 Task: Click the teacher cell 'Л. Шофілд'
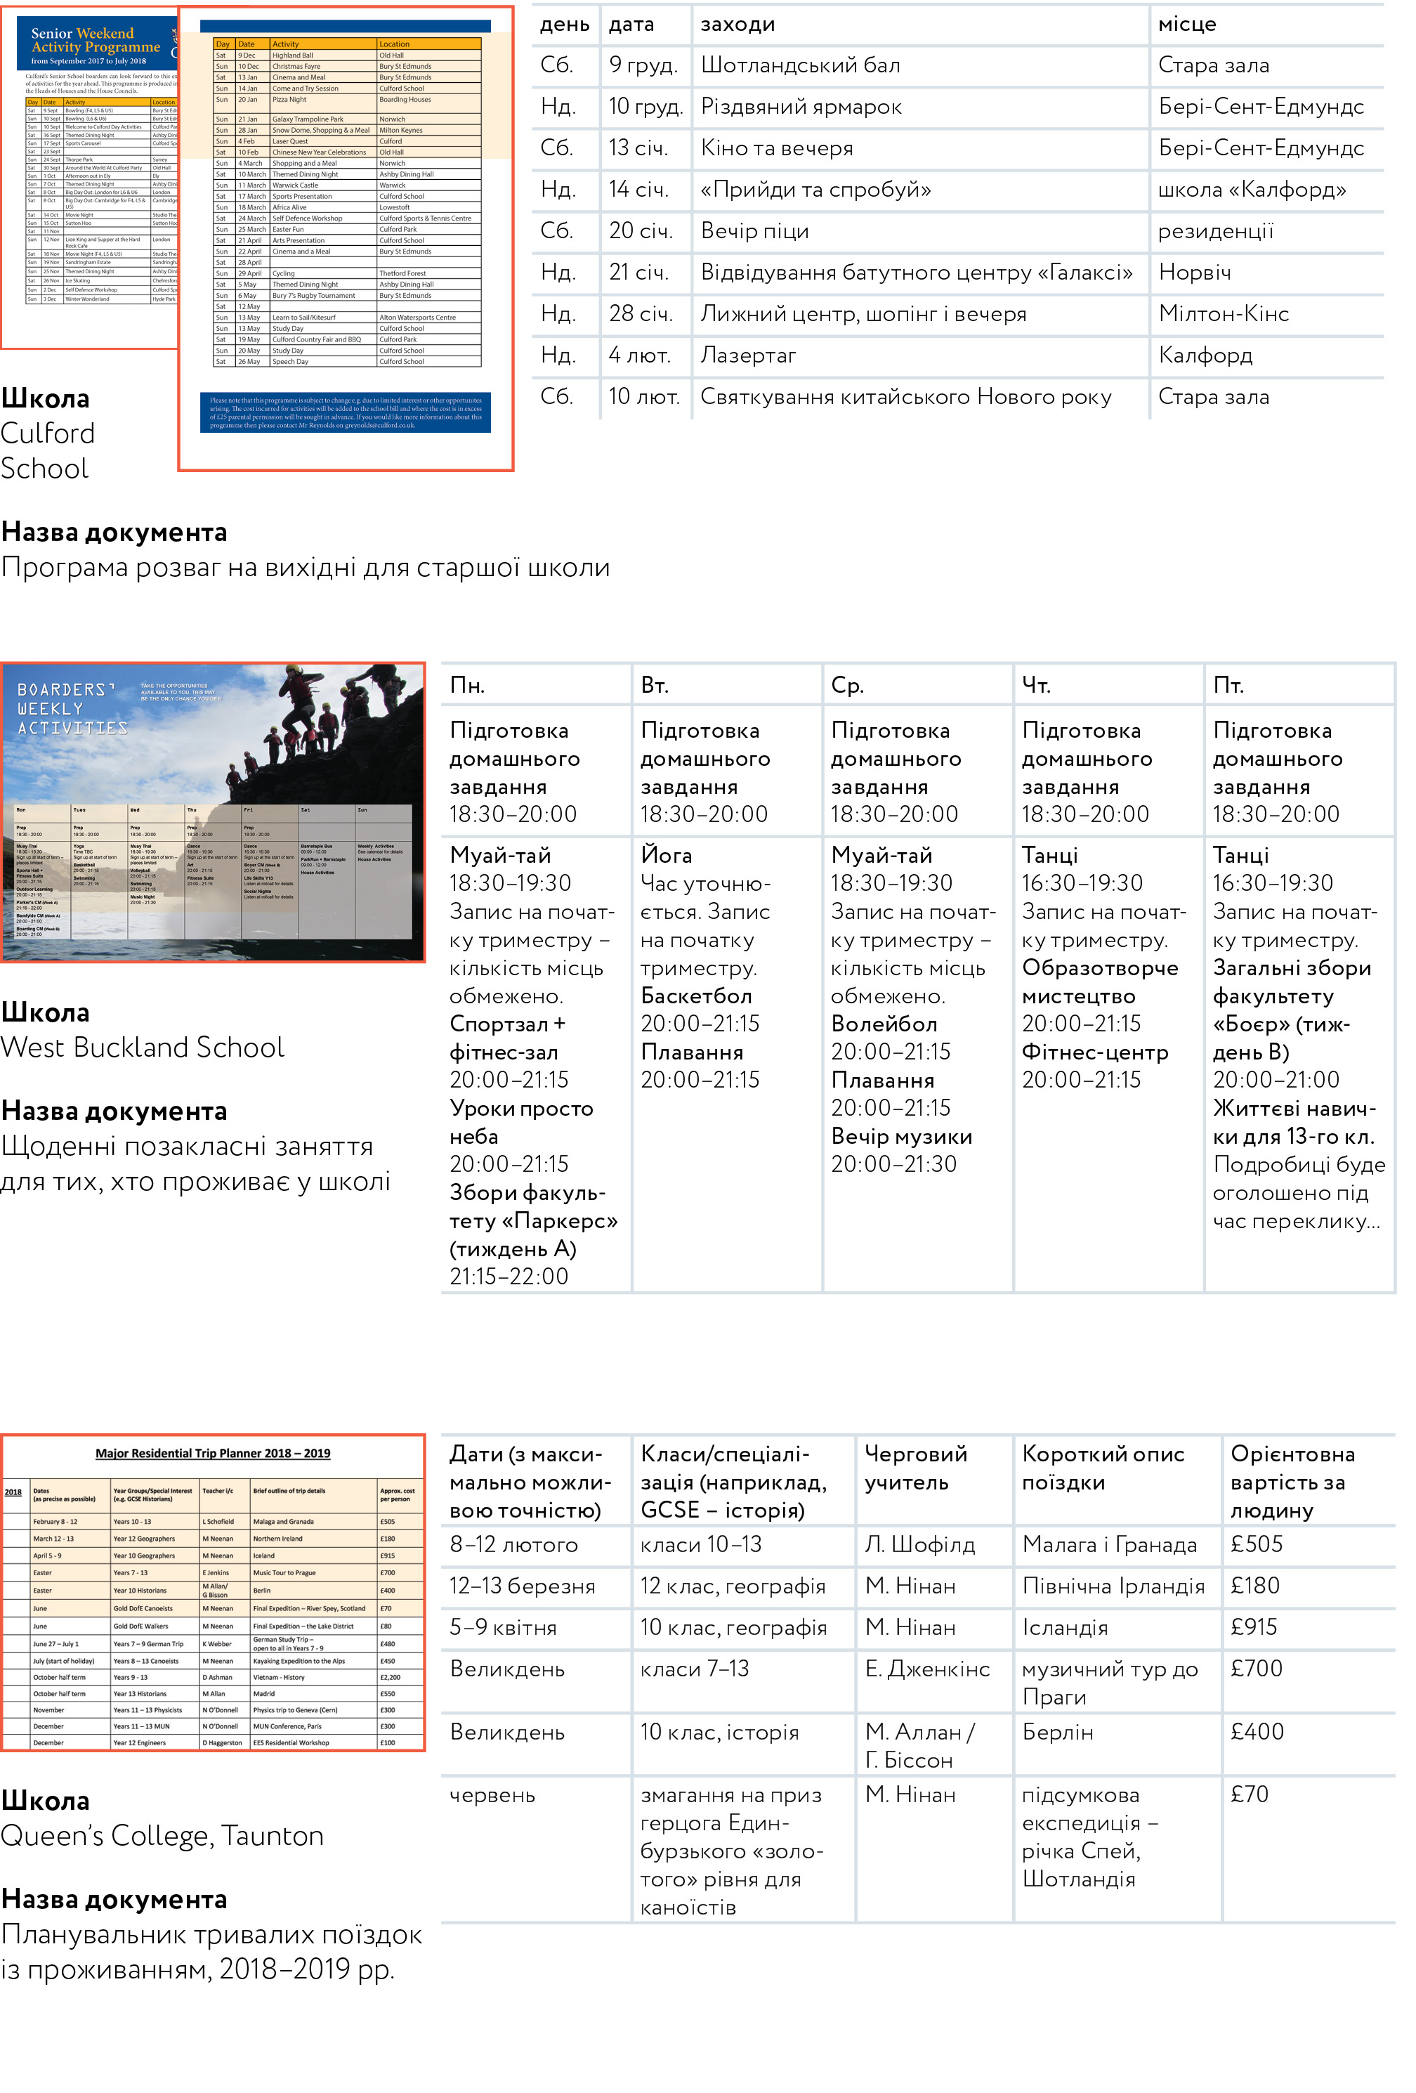[x=919, y=1546]
